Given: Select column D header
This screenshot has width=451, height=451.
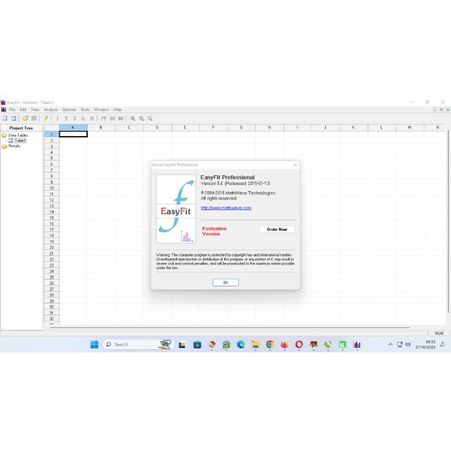Looking at the screenshot, I should point(157,128).
